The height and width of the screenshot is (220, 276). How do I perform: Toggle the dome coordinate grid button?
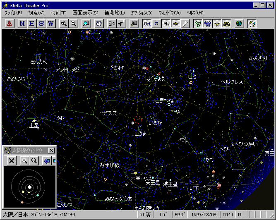pyautogui.click(x=226, y=24)
